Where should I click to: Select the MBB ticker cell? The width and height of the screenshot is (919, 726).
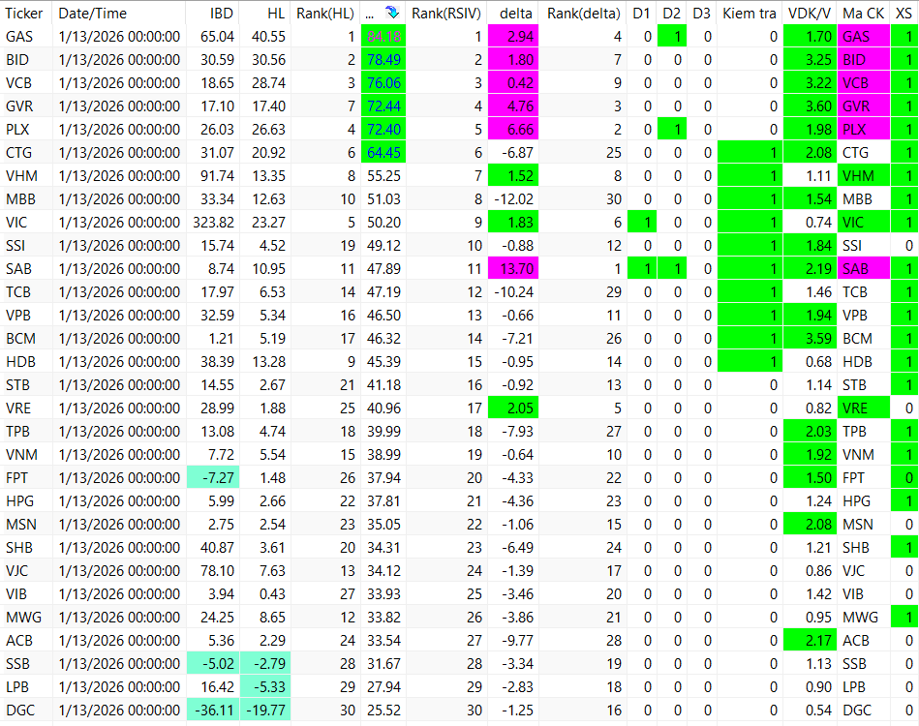[x=26, y=199]
